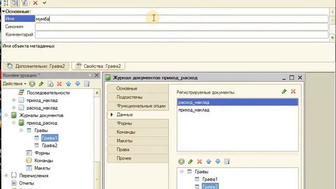Click scroll up arrow of configuration tree

click(97, 93)
